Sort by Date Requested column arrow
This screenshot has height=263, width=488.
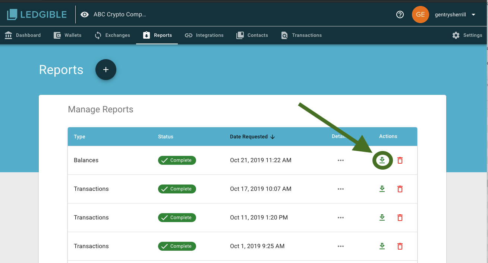(x=273, y=137)
